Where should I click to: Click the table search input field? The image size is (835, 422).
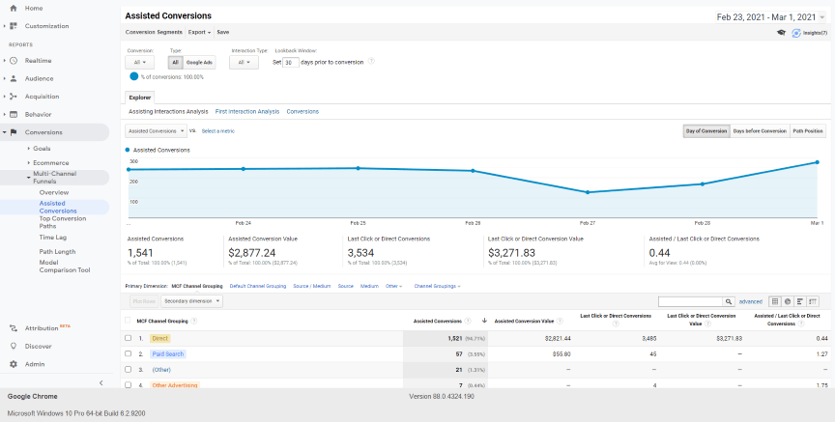(x=690, y=301)
